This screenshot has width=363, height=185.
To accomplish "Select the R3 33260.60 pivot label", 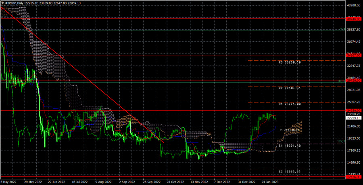I will coord(289,62).
